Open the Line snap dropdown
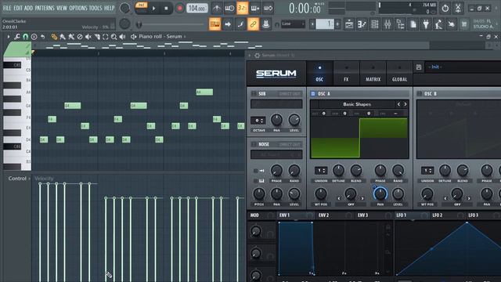This screenshot has height=282, width=501. (293, 24)
